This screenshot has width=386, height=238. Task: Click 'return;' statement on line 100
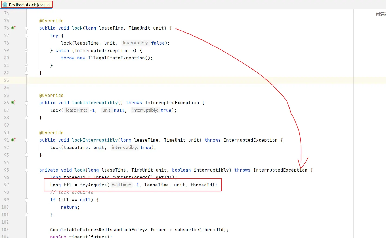click(x=70, y=207)
